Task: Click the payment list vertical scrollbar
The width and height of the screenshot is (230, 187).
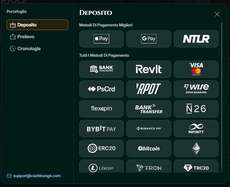Action: click(x=222, y=95)
